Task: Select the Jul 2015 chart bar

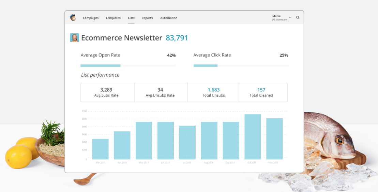Action: tap(187, 143)
